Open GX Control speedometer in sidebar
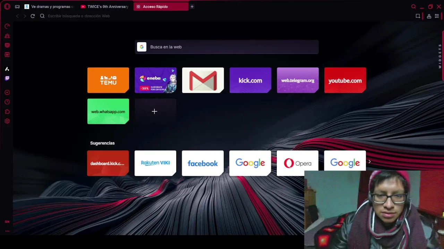The width and height of the screenshot is (444, 249). (x=7, y=26)
